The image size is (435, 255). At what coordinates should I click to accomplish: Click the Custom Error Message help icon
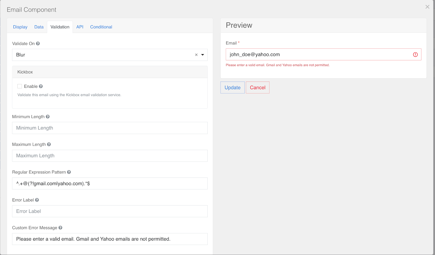(60, 228)
